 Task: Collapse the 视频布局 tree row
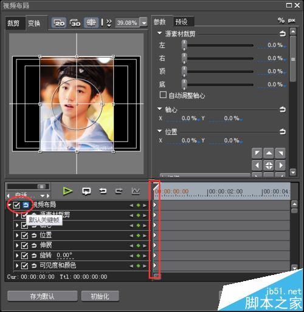pos(9,205)
